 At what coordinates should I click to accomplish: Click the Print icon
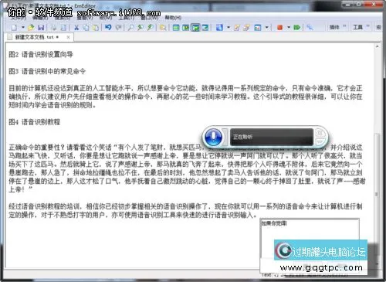coord(54,27)
